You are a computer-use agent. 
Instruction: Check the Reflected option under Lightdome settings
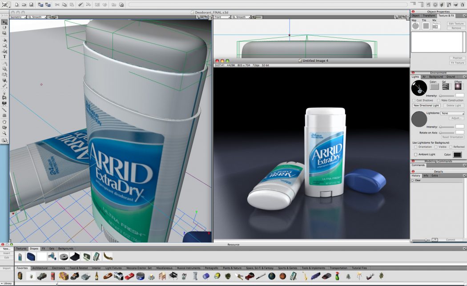tap(451, 147)
